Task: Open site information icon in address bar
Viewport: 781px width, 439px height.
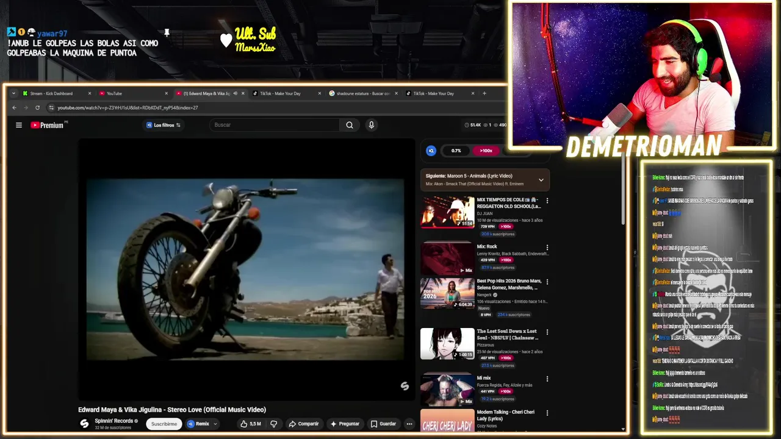Action: pyautogui.click(x=51, y=107)
